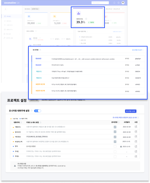Select the fourth sidebar item with report icon
This screenshot has height=183, width=150.
coord(8,30)
